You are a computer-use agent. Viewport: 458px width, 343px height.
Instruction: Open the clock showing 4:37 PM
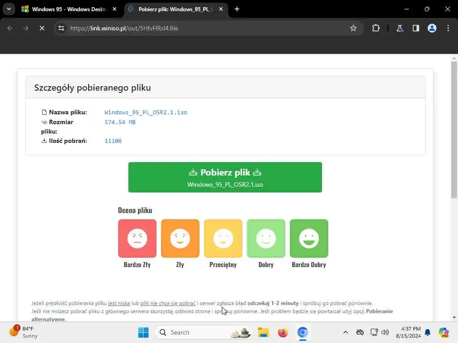coord(408,332)
